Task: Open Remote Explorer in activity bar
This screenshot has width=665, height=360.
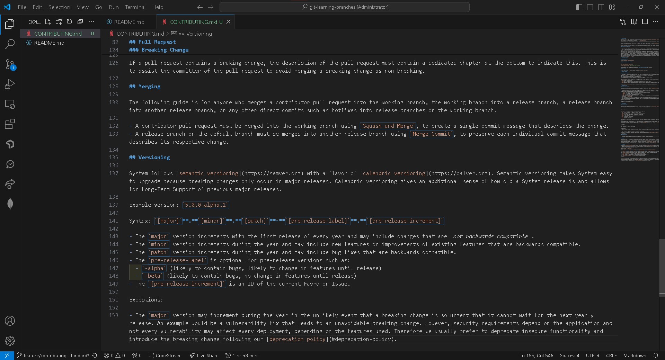Action: click(10, 104)
